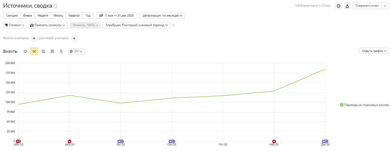Click the Визиты chart heading
This screenshot has height=151, width=391.
[x=10, y=51]
